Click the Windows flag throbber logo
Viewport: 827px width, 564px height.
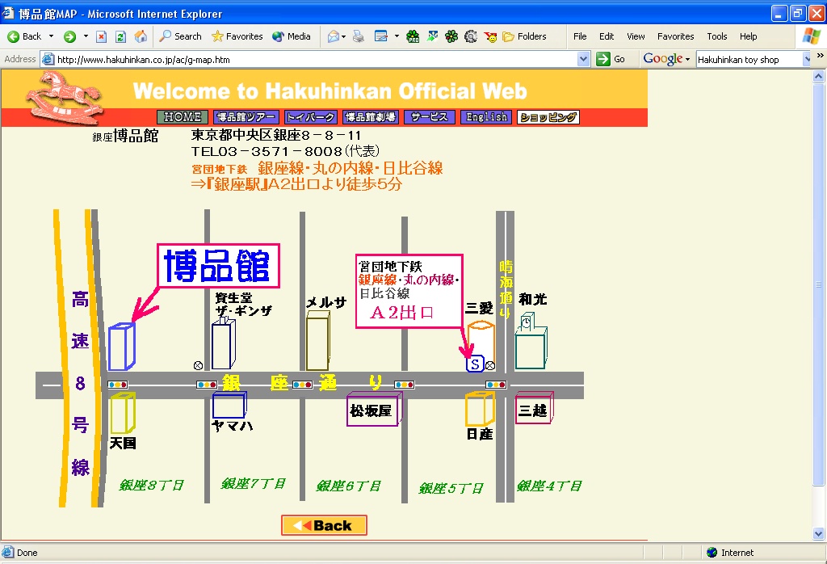812,36
